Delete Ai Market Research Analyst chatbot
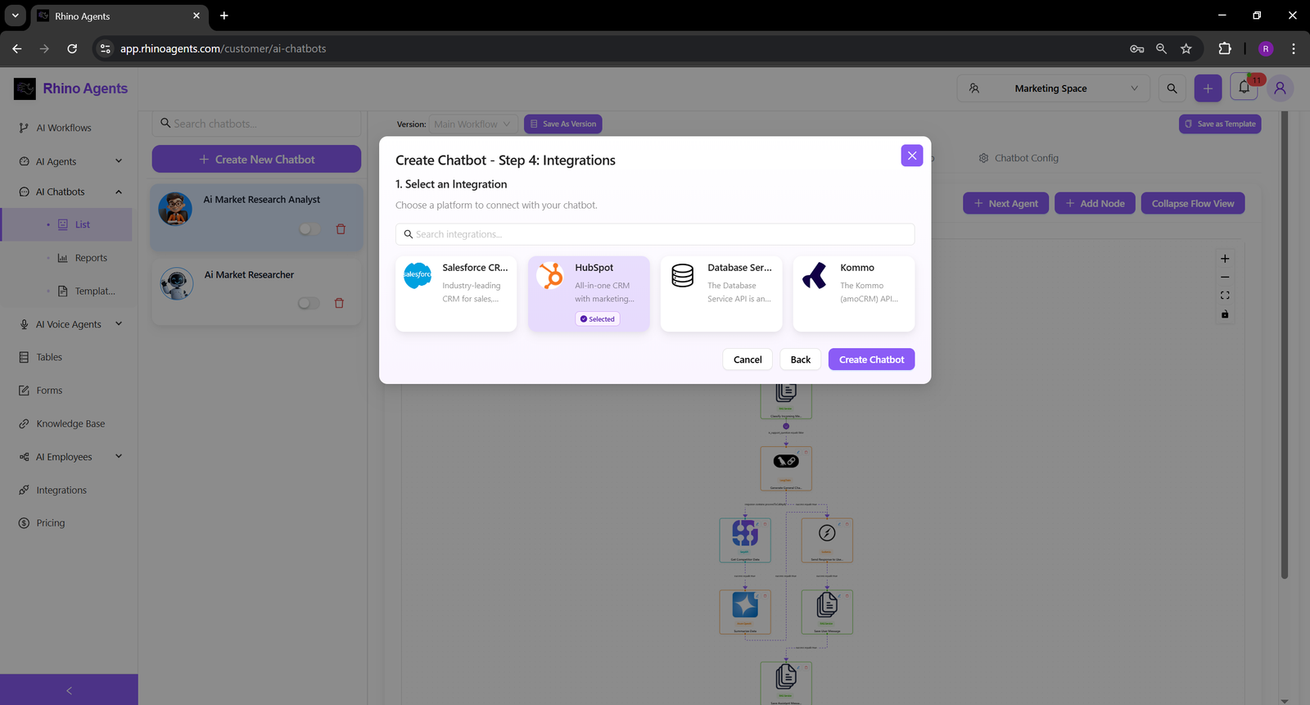Viewport: 1310px width, 705px height. pyautogui.click(x=341, y=229)
